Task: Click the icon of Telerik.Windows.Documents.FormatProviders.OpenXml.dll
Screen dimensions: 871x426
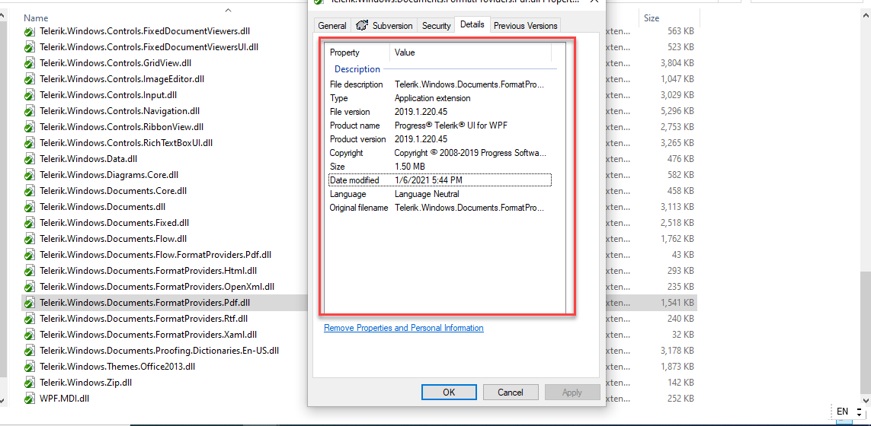Action: [30, 288]
